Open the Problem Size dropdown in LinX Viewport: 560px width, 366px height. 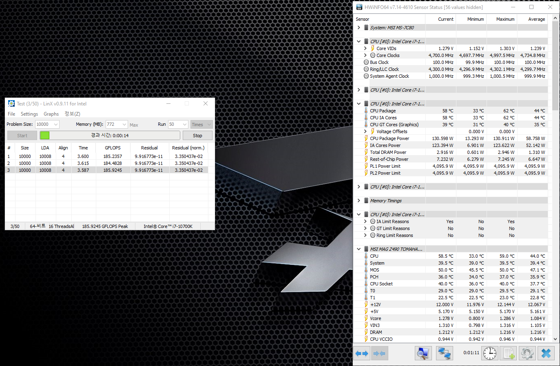click(56, 125)
